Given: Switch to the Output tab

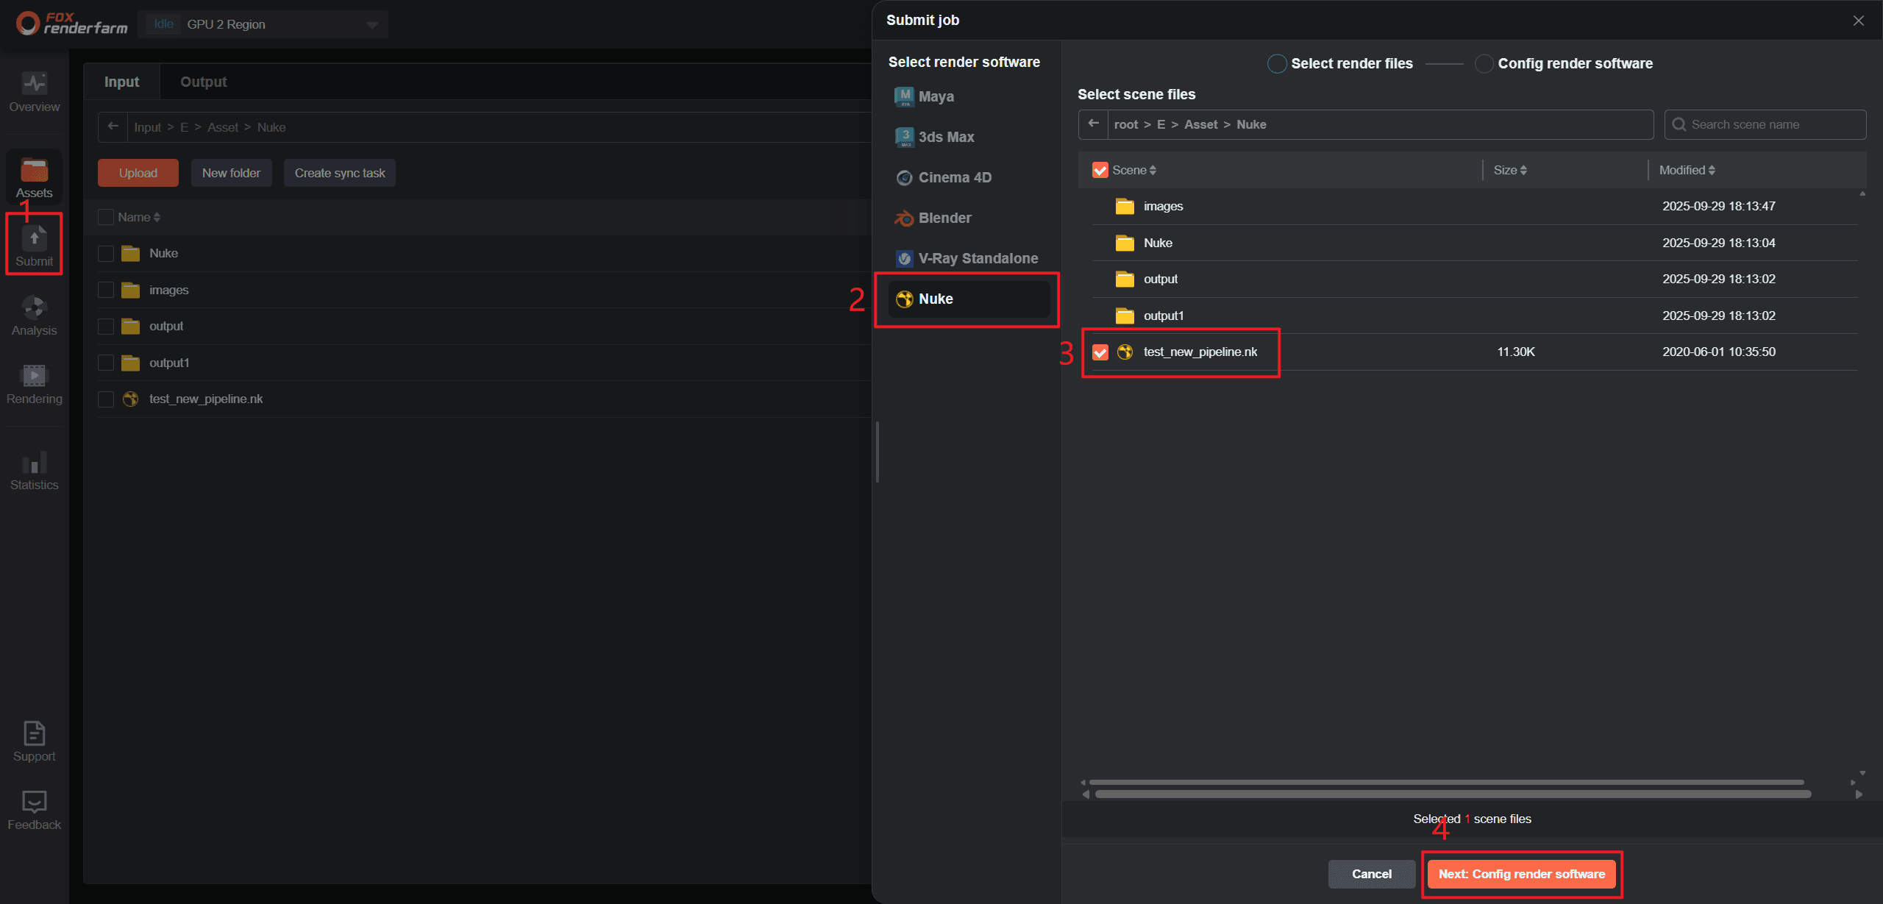Looking at the screenshot, I should click(203, 82).
